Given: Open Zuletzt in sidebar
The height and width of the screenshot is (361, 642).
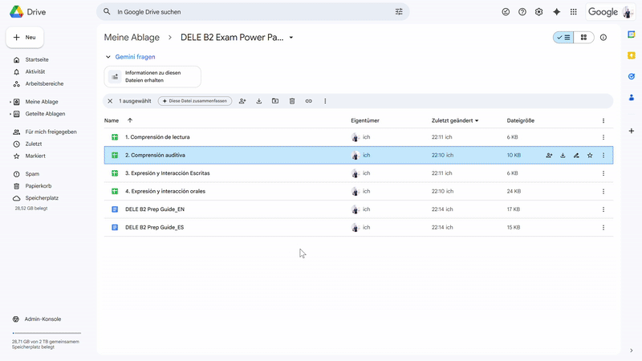Looking at the screenshot, I should tap(34, 144).
